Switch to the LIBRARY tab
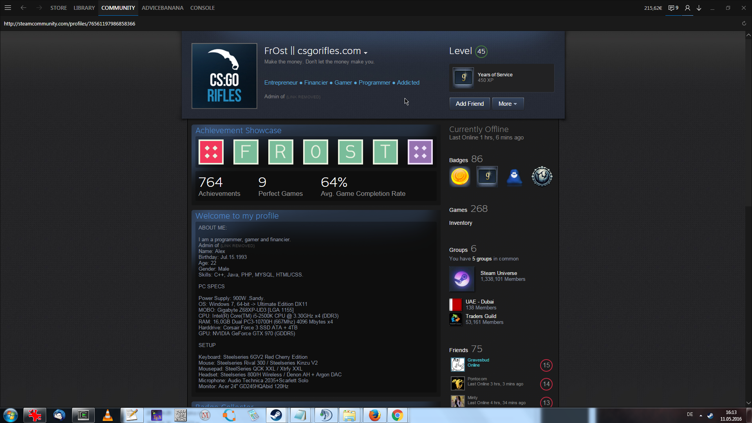The height and width of the screenshot is (423, 752). coord(84,8)
